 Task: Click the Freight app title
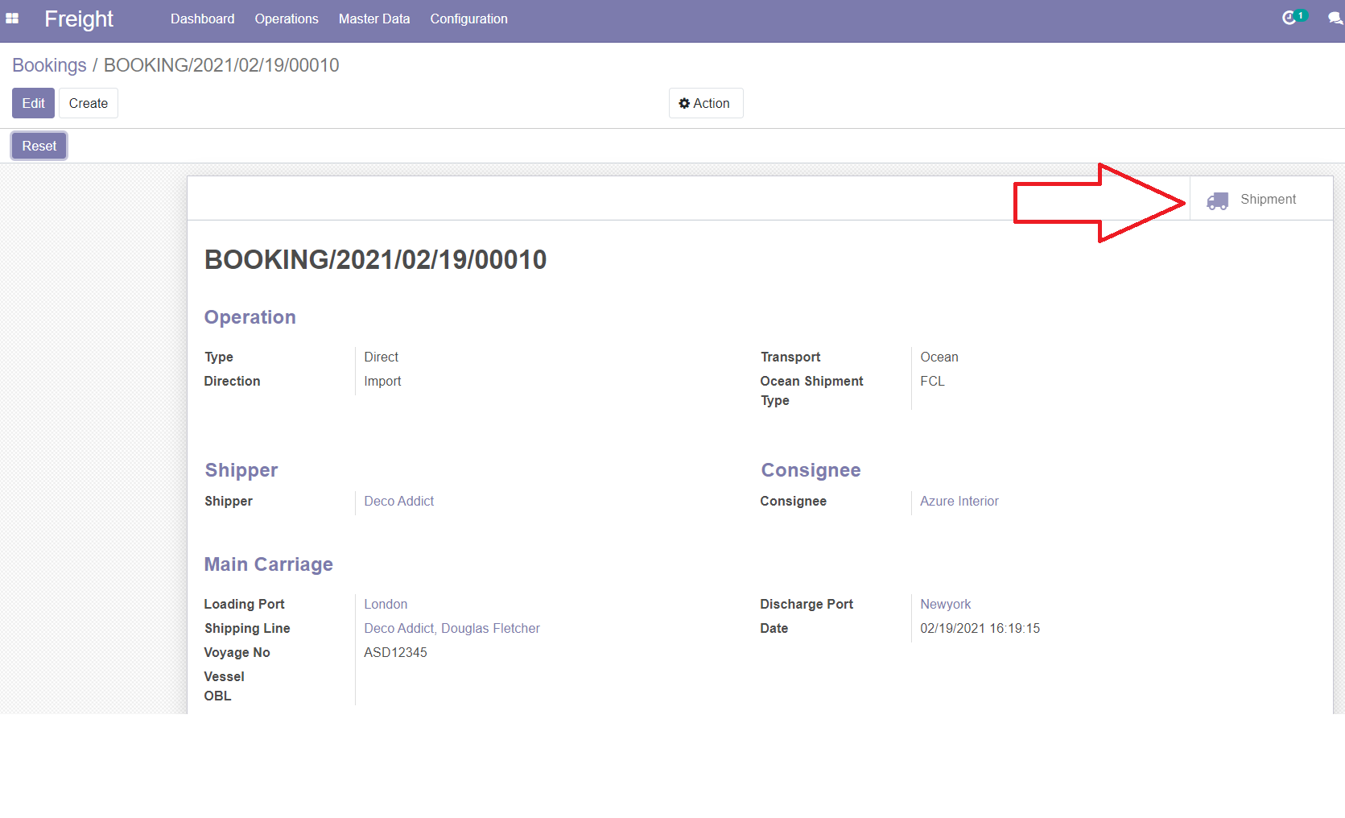click(x=79, y=19)
